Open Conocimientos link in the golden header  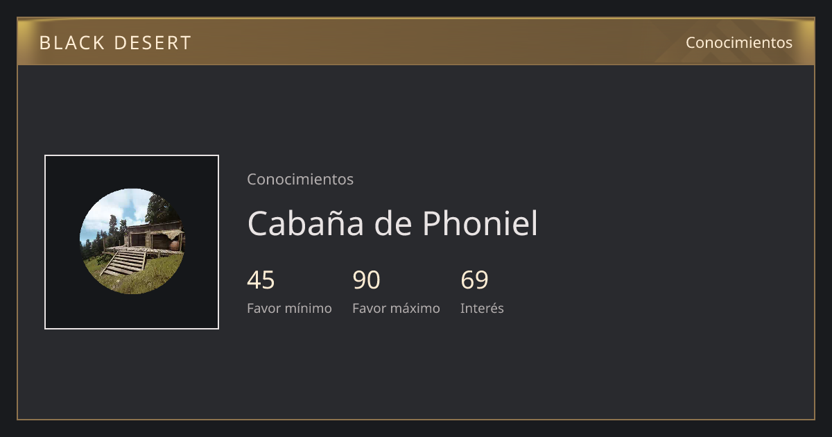739,42
